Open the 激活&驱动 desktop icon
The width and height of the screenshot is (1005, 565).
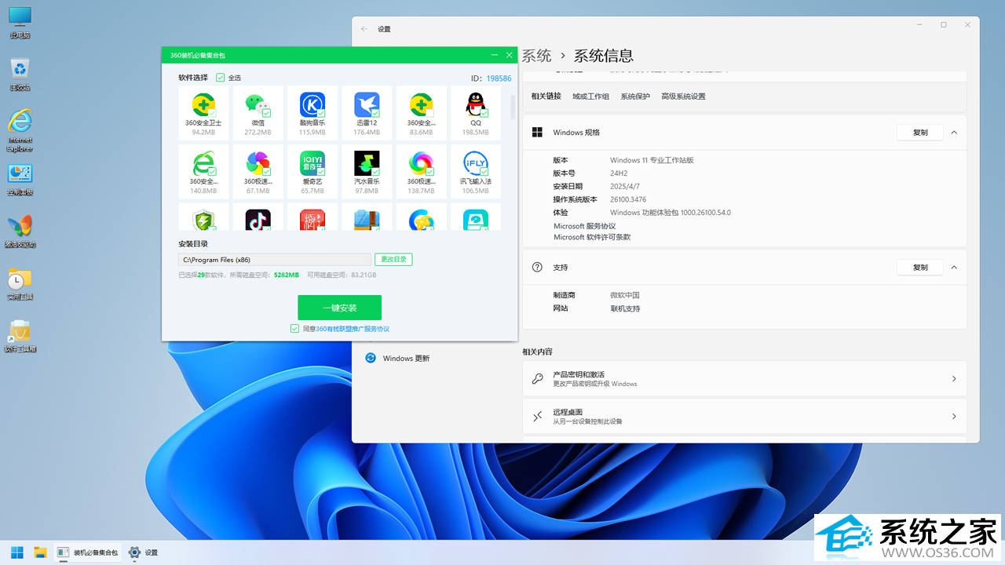pos(20,232)
